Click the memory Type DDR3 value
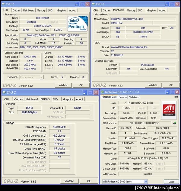Screen dimensions: 181x191 pos(29,108)
